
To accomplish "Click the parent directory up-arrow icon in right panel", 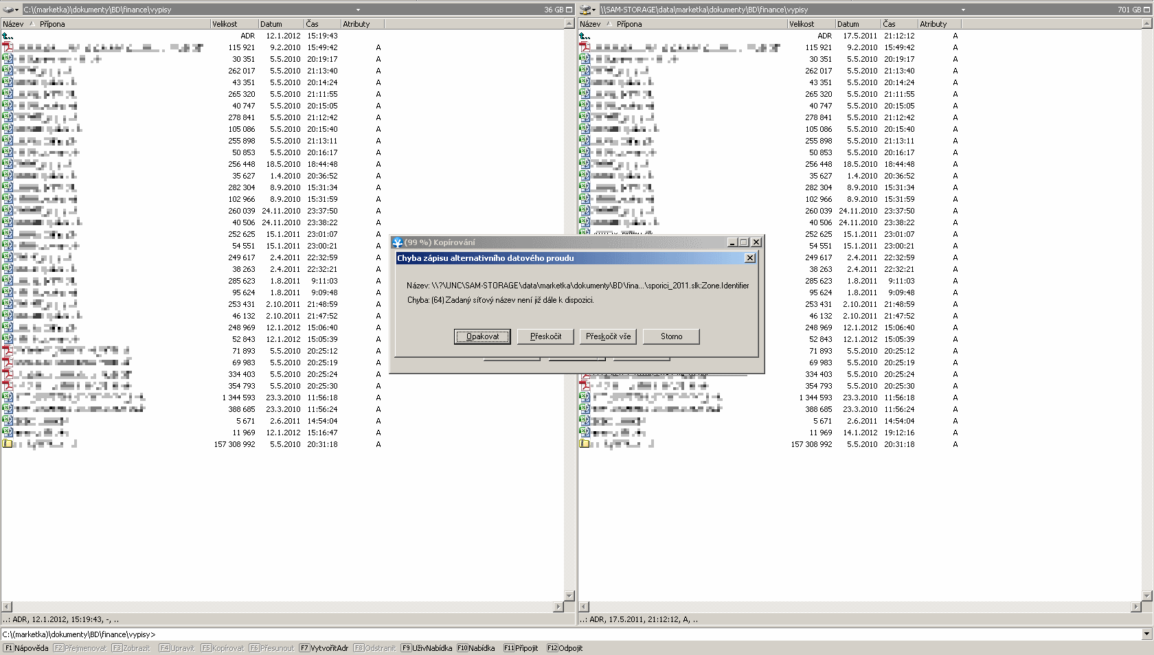I will point(584,36).
